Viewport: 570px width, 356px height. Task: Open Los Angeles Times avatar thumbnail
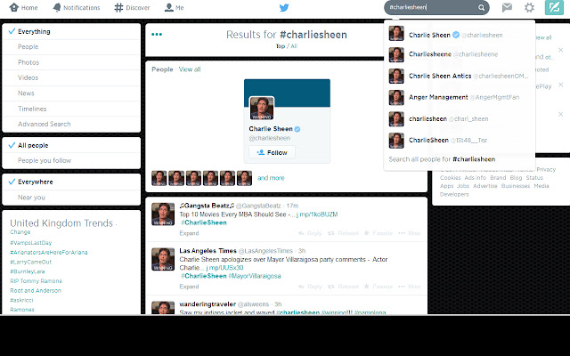click(163, 259)
